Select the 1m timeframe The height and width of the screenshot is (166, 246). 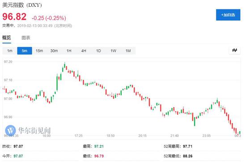point(10,51)
